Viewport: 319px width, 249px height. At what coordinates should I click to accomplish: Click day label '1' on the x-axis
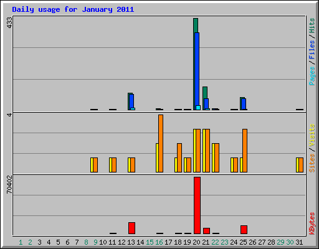[x=21, y=242]
